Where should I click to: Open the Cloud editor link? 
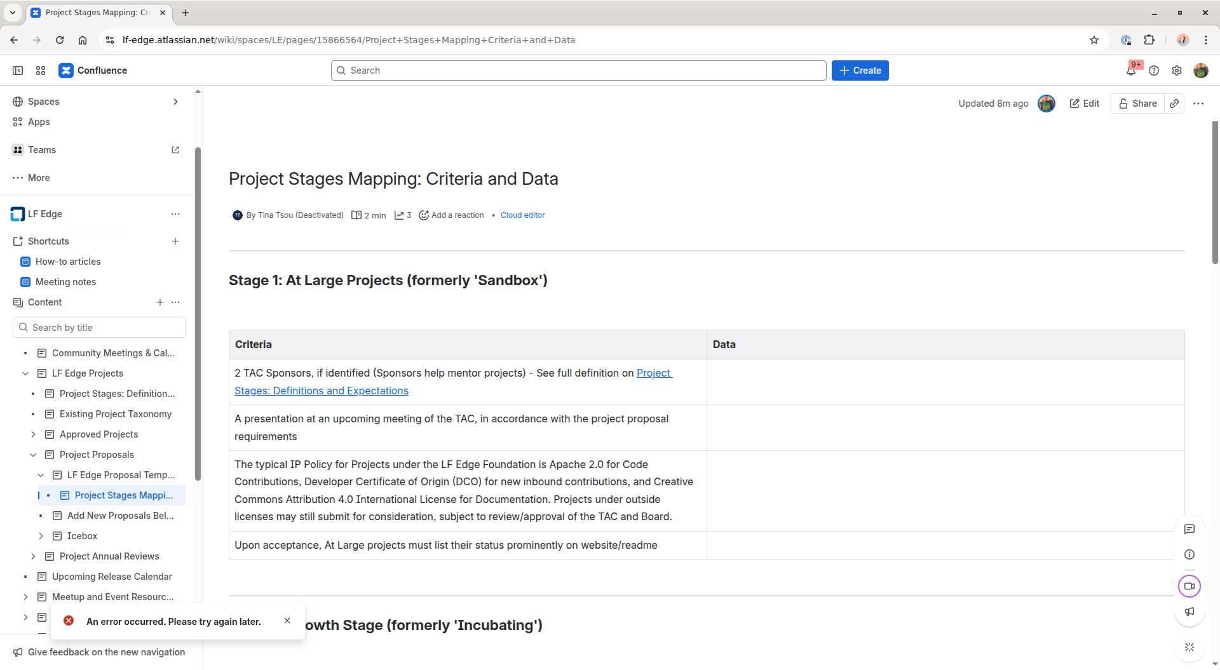pyautogui.click(x=522, y=215)
